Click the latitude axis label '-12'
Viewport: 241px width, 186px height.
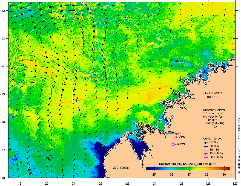point(3,11)
